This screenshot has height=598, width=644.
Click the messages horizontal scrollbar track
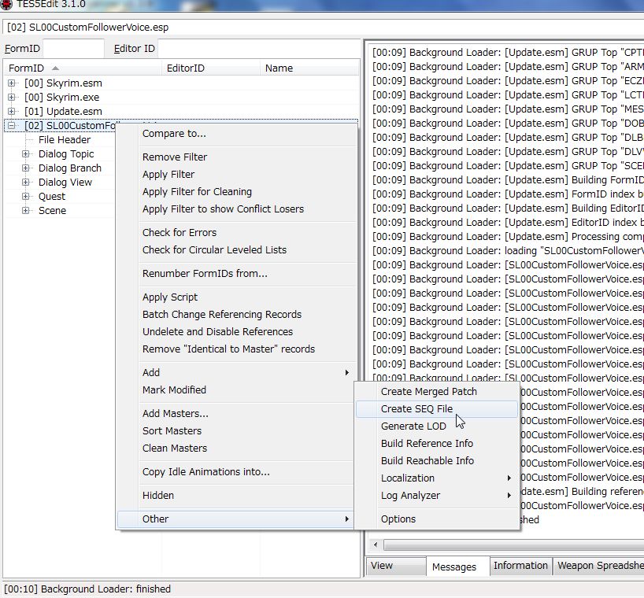[x=513, y=545]
